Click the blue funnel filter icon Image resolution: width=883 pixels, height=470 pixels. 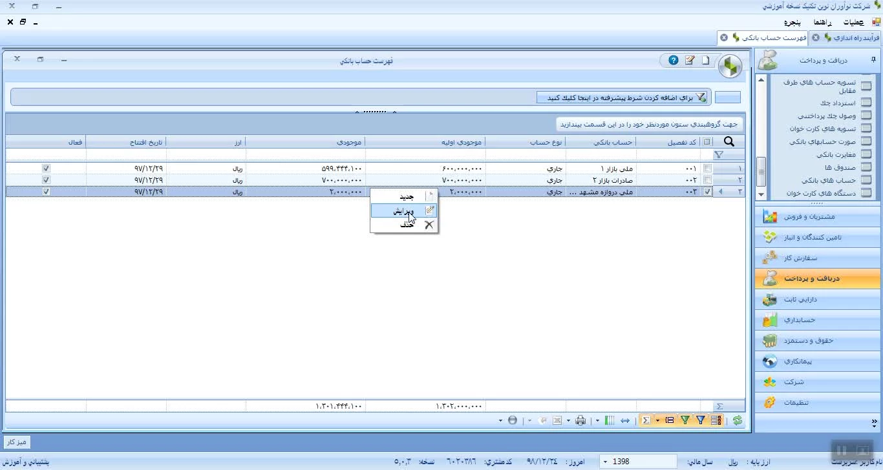tap(701, 420)
